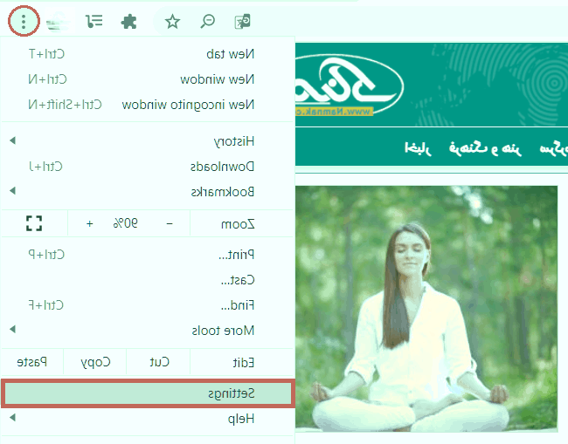Click the Ctrl+J shortcut text
Screen dimensions: 568x444
pos(45,167)
